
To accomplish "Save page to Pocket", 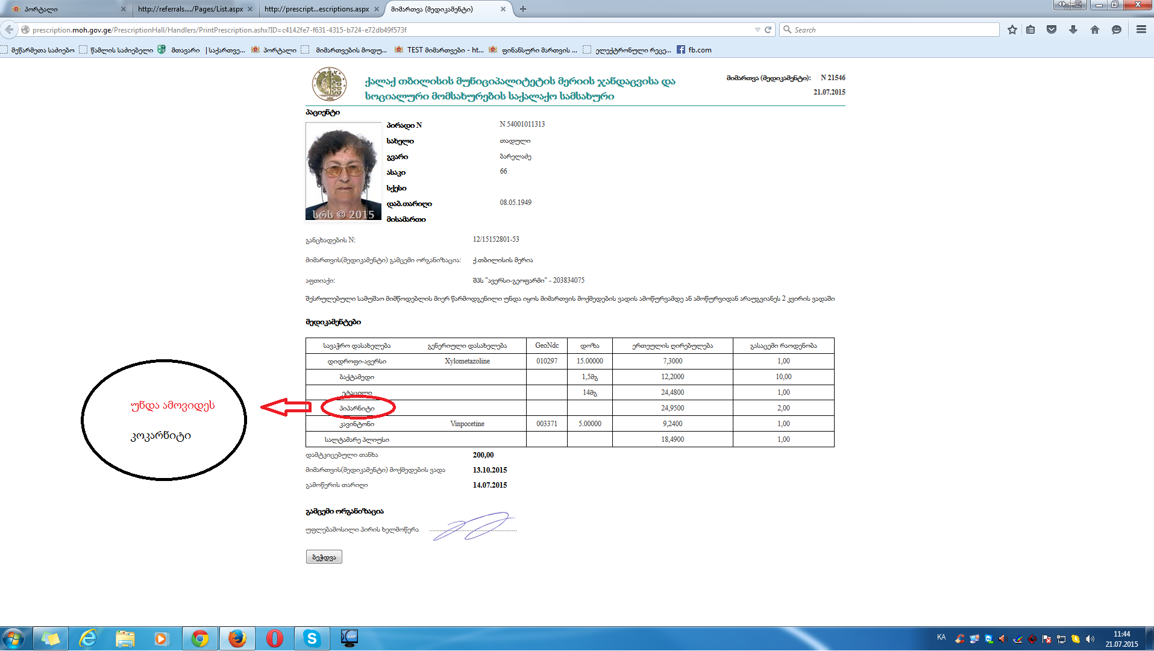I will (1052, 30).
